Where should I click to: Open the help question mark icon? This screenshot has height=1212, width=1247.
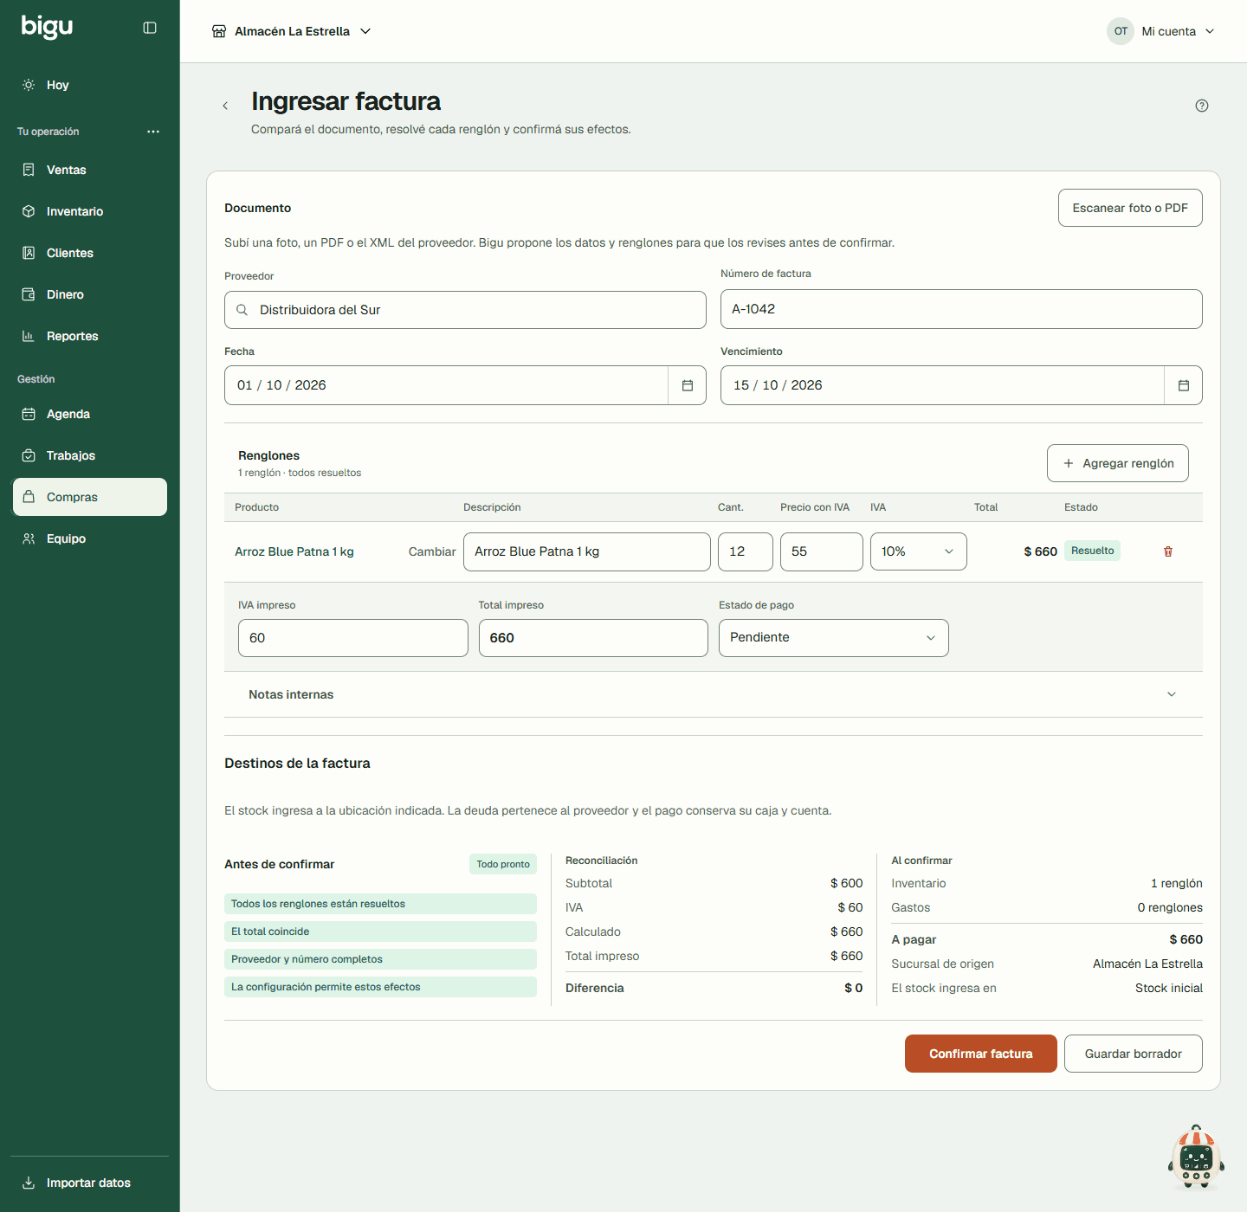pyautogui.click(x=1202, y=106)
